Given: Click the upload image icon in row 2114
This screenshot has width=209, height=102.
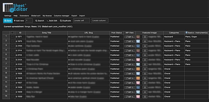Looking at the screenshot, I should [145, 50].
